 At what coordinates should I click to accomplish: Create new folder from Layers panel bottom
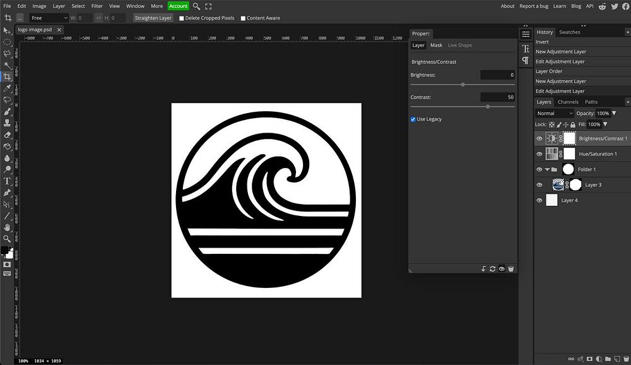[608, 359]
